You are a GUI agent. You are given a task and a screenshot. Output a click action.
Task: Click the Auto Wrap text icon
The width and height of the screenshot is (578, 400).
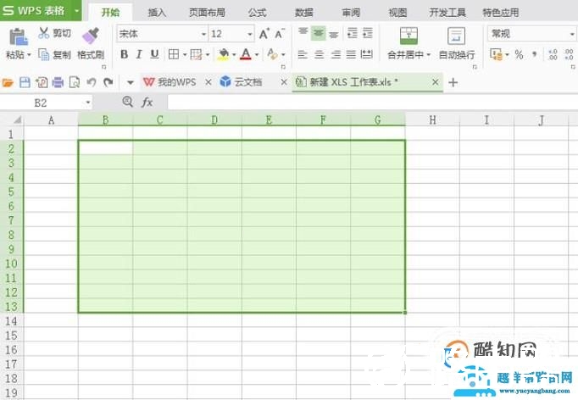pos(456,36)
